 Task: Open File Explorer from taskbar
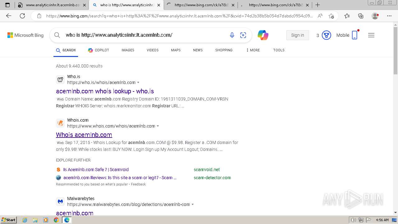point(35,220)
